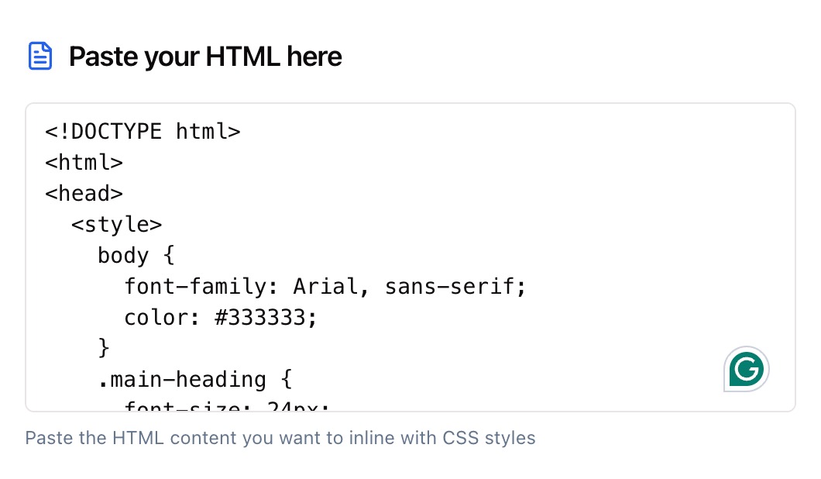
Task: Click the color value #333333
Action: [x=263, y=318]
